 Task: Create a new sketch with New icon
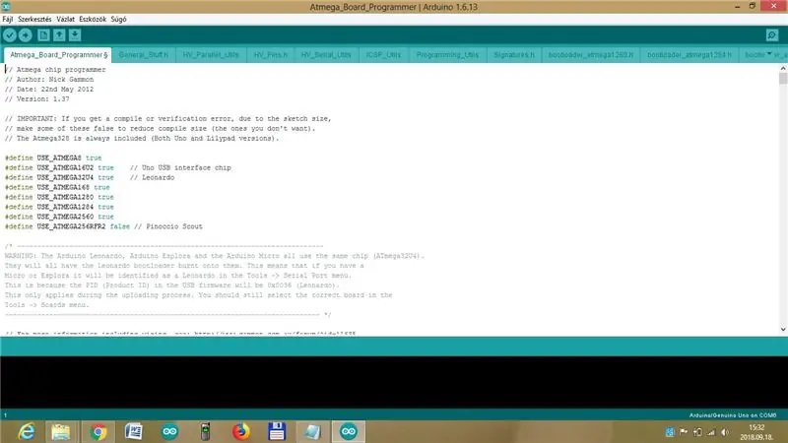[x=43, y=35]
